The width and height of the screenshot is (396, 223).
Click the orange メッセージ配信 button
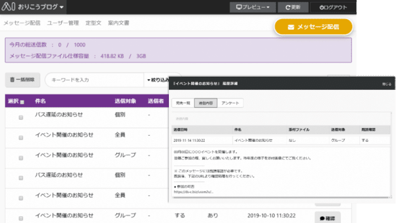click(314, 27)
